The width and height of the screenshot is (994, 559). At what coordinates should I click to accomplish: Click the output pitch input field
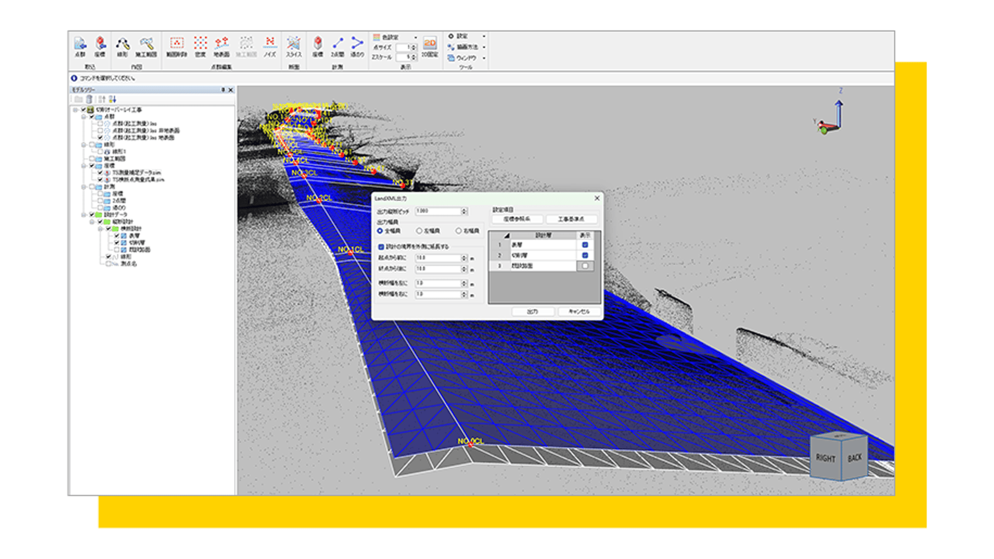[438, 211]
